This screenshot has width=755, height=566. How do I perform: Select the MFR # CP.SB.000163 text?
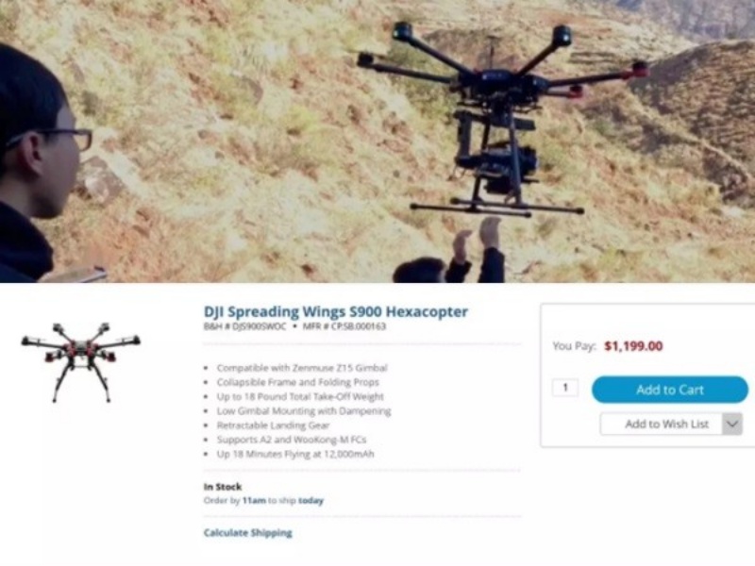click(344, 326)
